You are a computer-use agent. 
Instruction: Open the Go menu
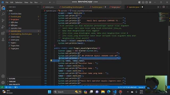pos(31,2)
